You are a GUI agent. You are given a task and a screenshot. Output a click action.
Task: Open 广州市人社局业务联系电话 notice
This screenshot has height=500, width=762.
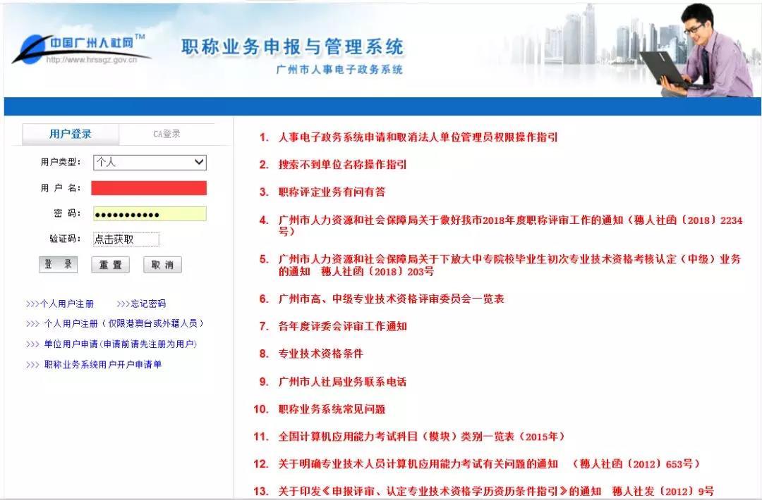tap(342, 382)
